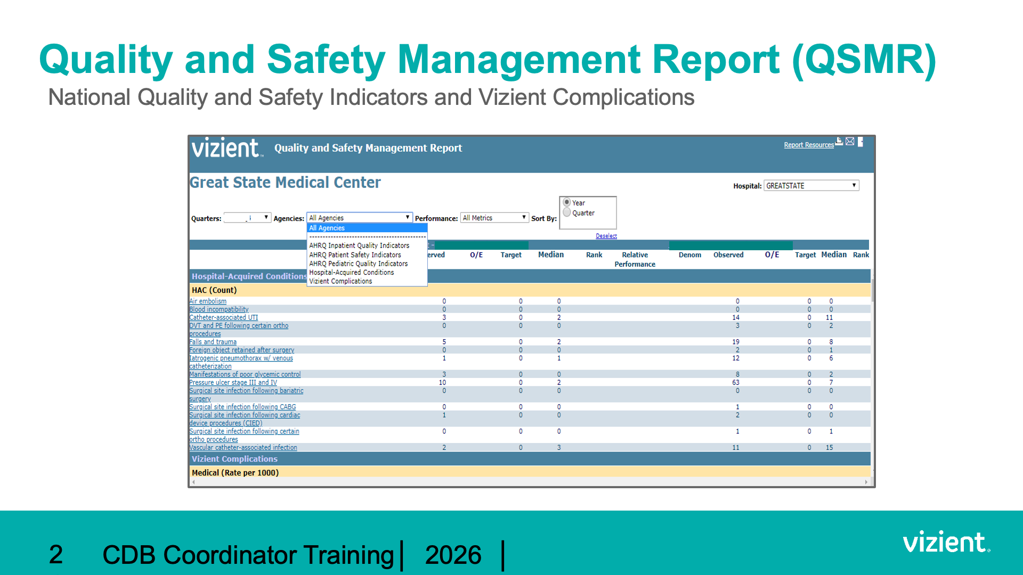Select the Quarter sort radio button
Viewport: 1023px width, 575px height.
567,212
